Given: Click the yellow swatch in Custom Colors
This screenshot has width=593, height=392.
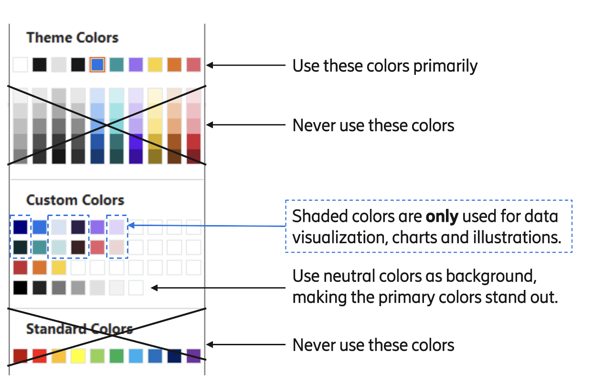Looking at the screenshot, I should (59, 268).
